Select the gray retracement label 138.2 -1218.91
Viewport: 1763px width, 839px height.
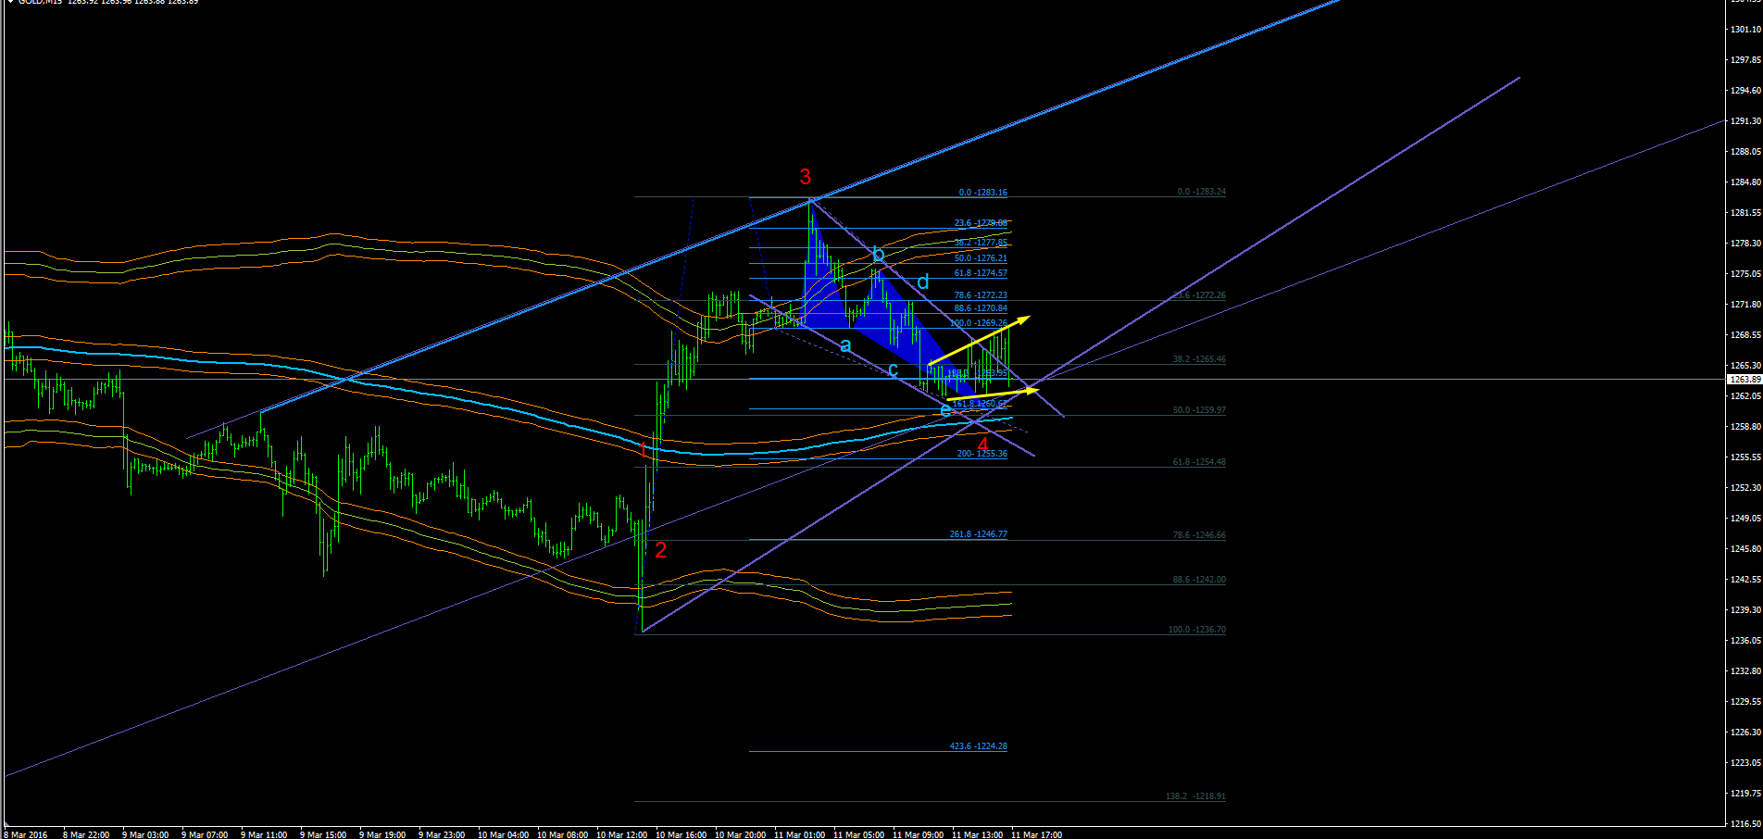[x=1195, y=796]
